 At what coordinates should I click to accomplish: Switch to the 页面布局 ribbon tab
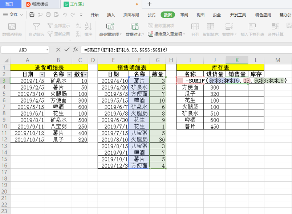point(131,15)
